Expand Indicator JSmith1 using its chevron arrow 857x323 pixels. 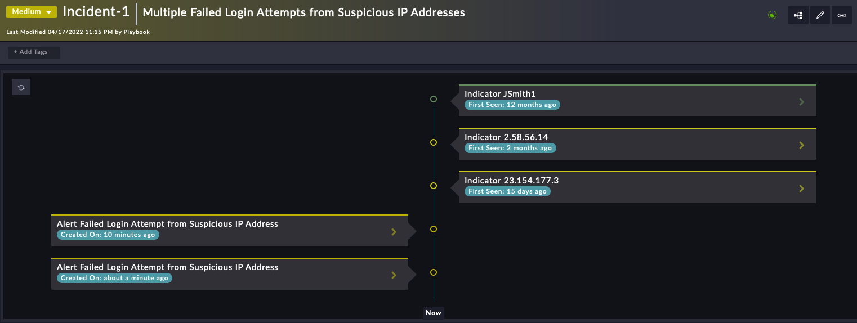coord(802,102)
